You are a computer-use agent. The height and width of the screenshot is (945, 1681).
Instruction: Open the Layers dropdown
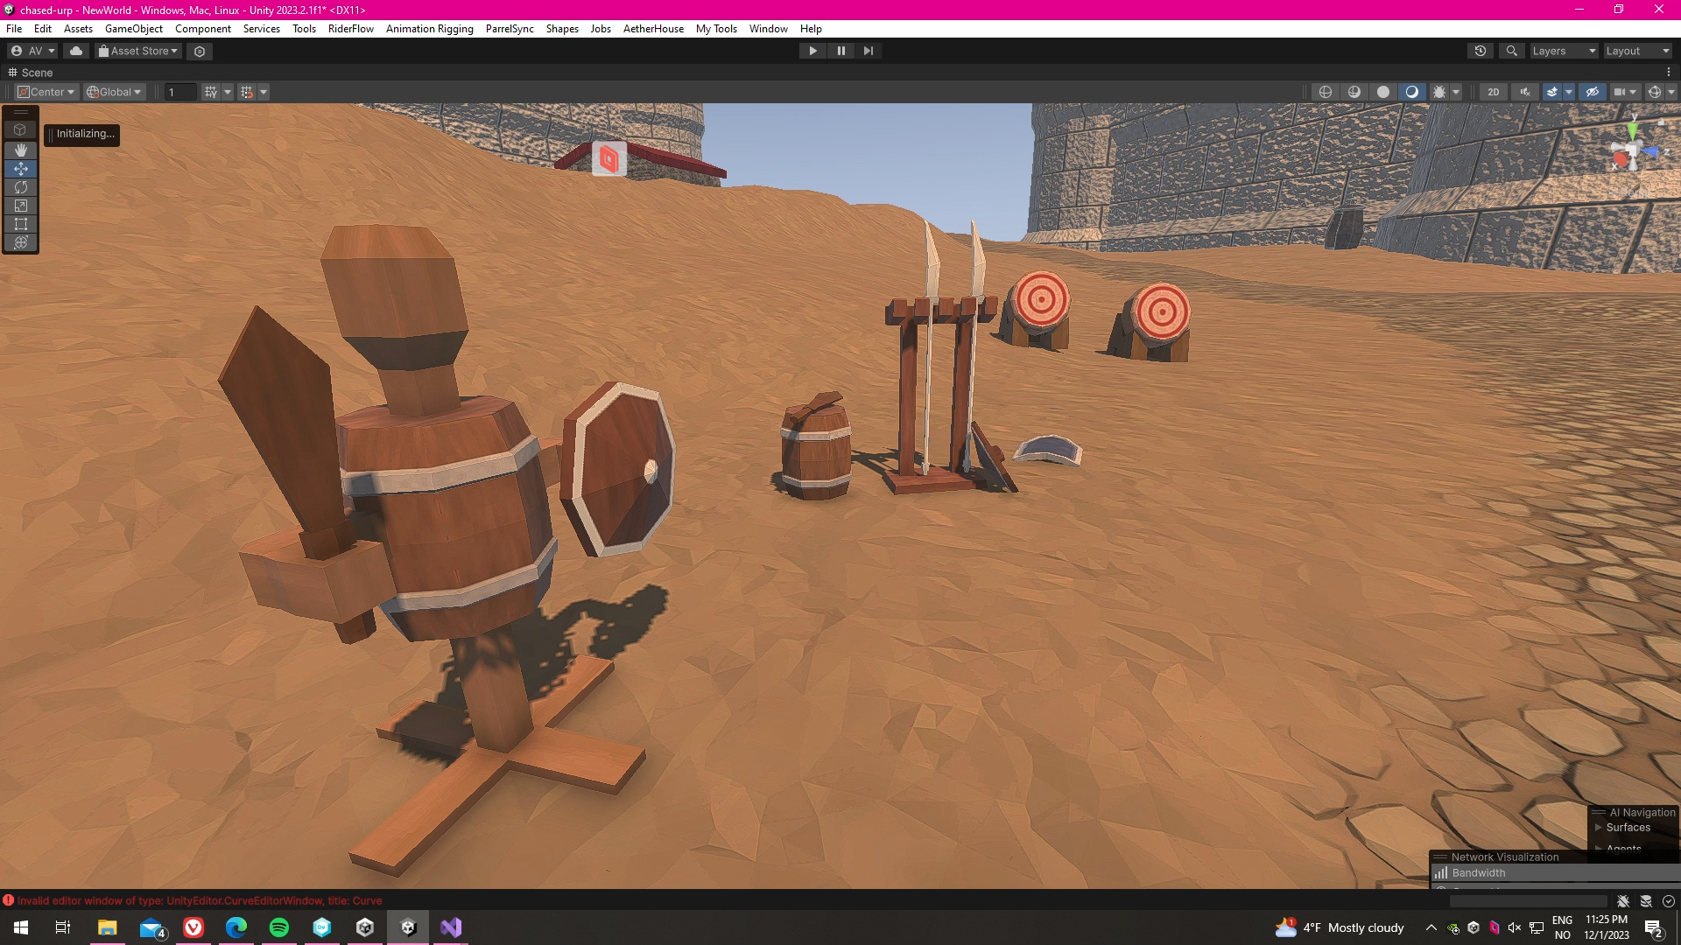point(1564,51)
